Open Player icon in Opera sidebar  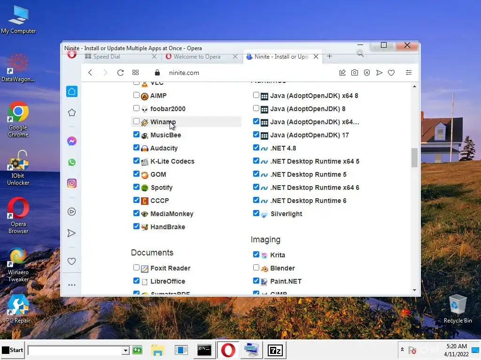pos(72,212)
